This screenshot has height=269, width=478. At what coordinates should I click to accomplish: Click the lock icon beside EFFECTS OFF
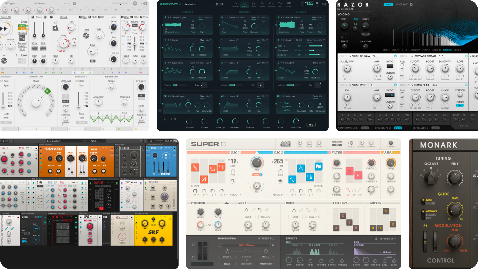click(x=376, y=239)
